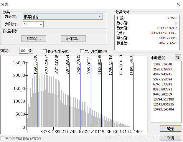Select break value 8095.887891 in list
The image size is (183, 142).
click(162, 89)
